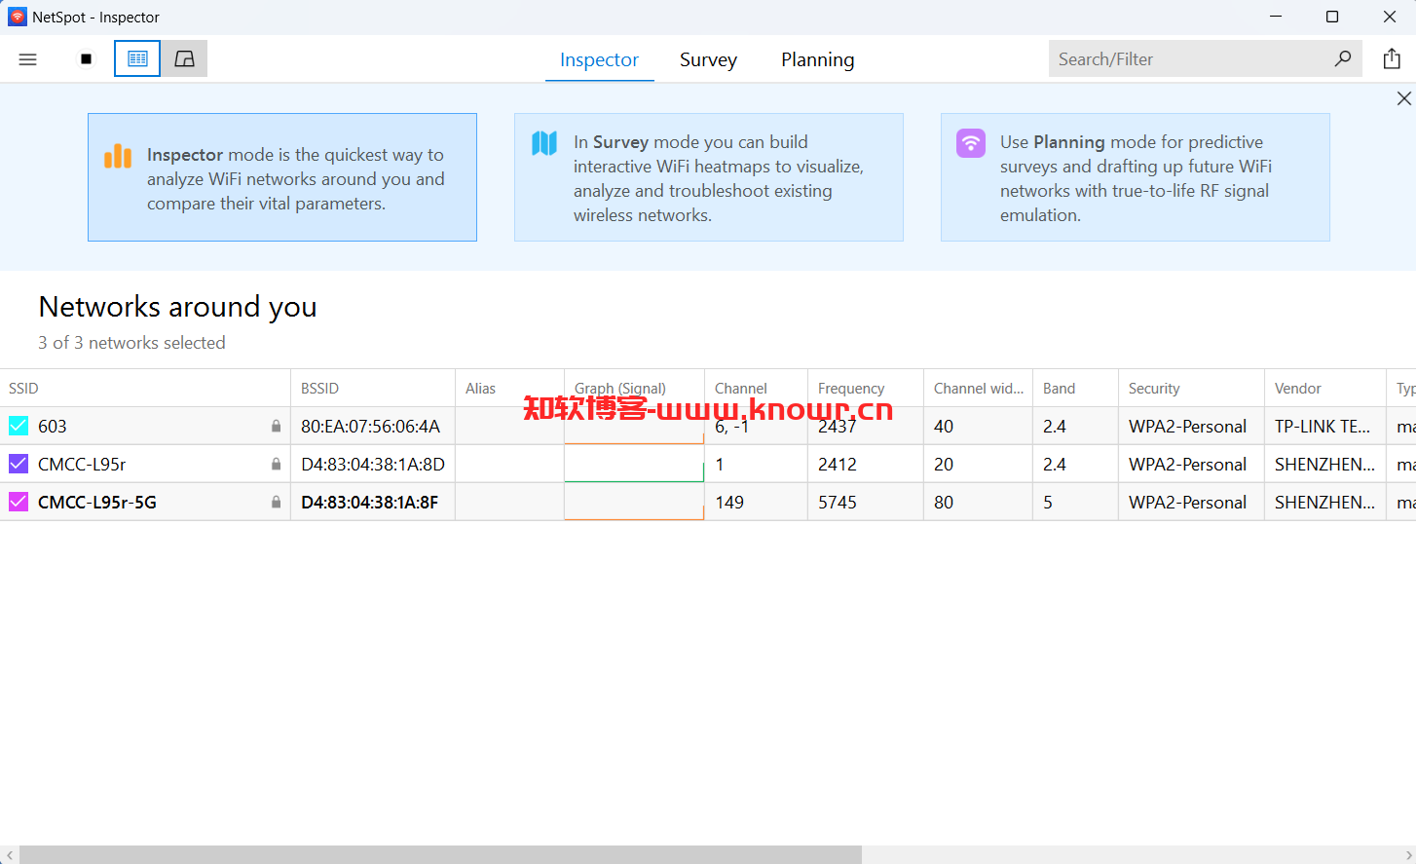The width and height of the screenshot is (1416, 864).
Task: Click the NetSpot app icon in title bar
Action: [x=18, y=17]
